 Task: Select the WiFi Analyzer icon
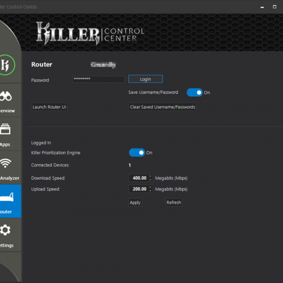[x=6, y=163]
